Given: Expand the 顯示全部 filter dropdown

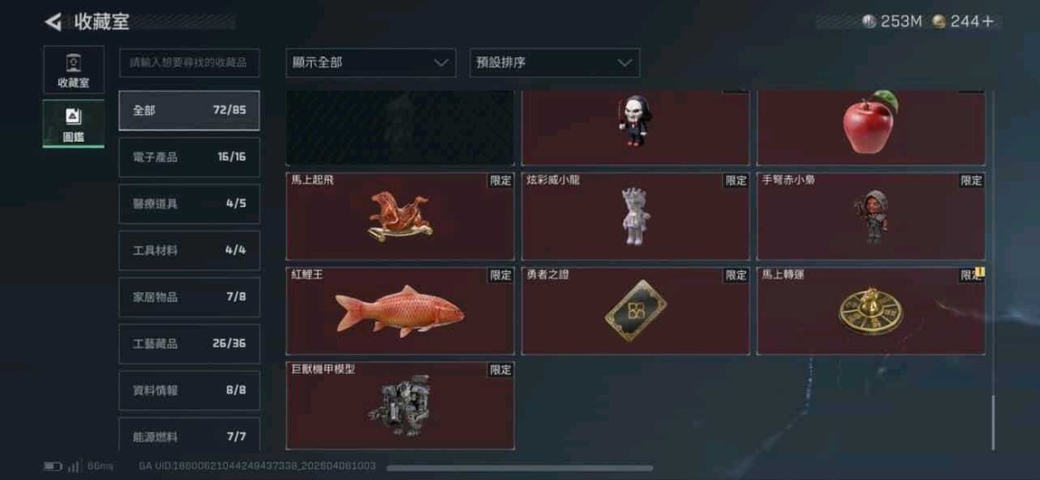Looking at the screenshot, I should pyautogui.click(x=371, y=63).
